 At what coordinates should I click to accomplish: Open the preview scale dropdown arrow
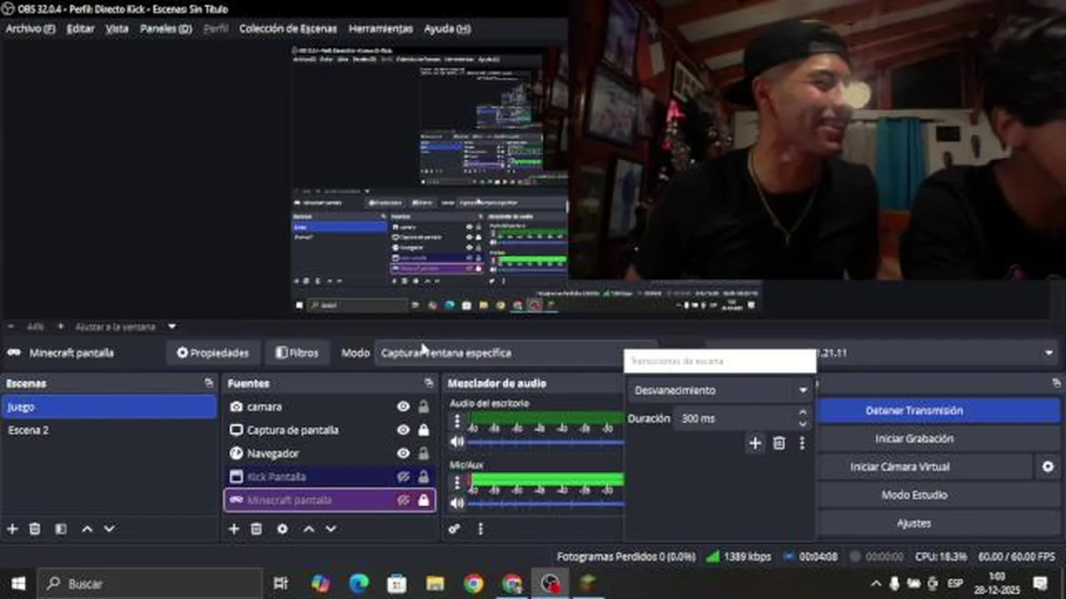pyautogui.click(x=172, y=327)
